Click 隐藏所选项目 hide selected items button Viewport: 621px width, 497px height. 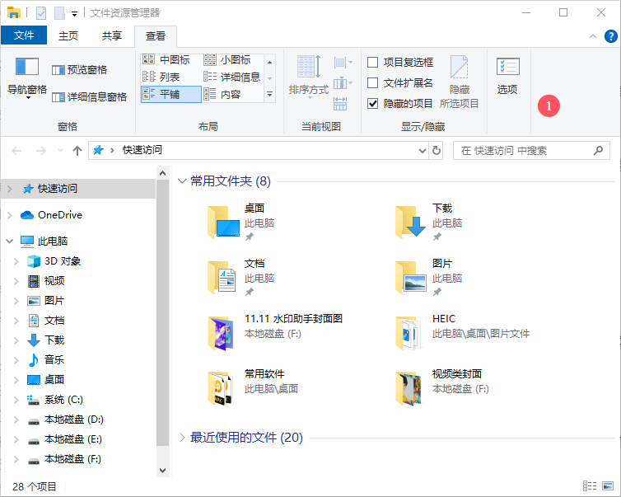click(x=459, y=82)
